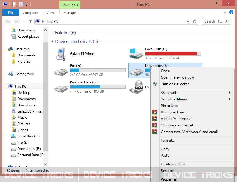Click the breadcrumb arrow before This PC
This screenshot has height=182, width=237.
click(x=43, y=21)
